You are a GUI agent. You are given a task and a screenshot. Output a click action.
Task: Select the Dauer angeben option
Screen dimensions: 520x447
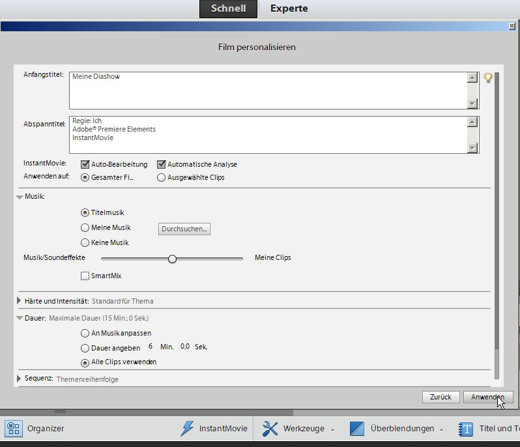tap(85, 348)
